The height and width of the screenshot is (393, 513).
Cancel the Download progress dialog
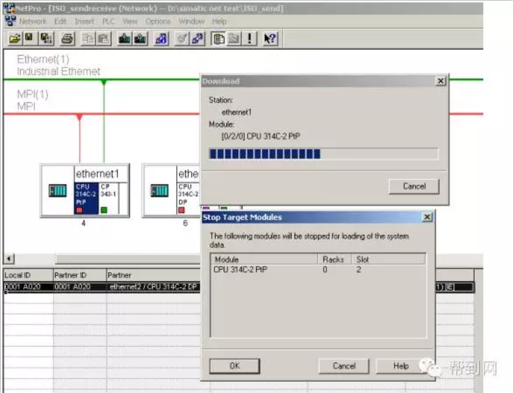tap(414, 186)
